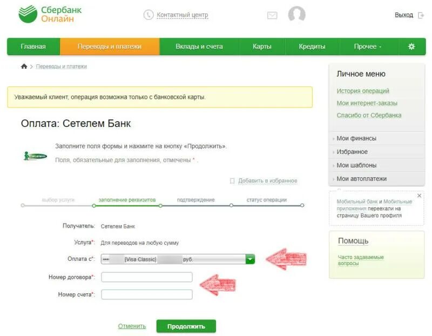Click the выбор услуги step marker
Screen dimensions: 432x336
point(23,205)
